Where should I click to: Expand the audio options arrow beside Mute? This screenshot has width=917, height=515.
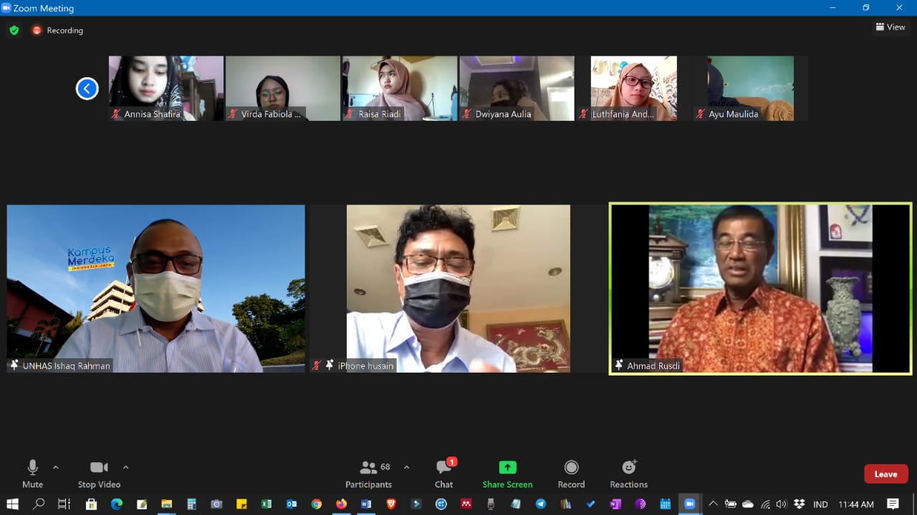[56, 468]
